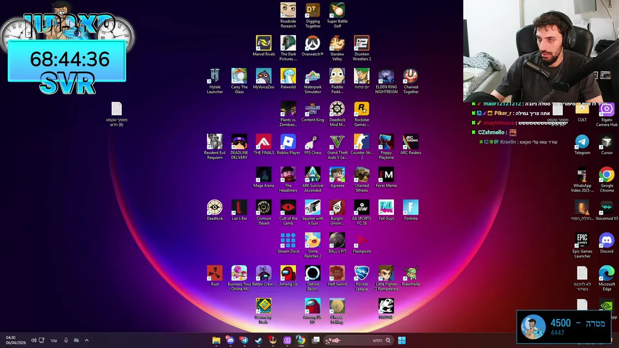Image resolution: width=619 pixels, height=348 pixels.
Task: Select The Dark Pictures desktop icon
Action: click(288, 48)
